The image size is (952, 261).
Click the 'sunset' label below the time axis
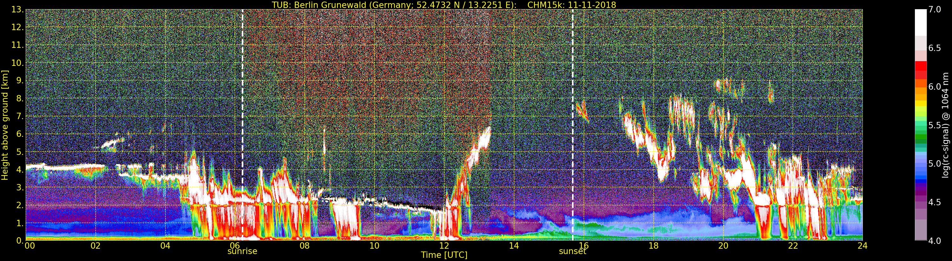pyautogui.click(x=573, y=251)
